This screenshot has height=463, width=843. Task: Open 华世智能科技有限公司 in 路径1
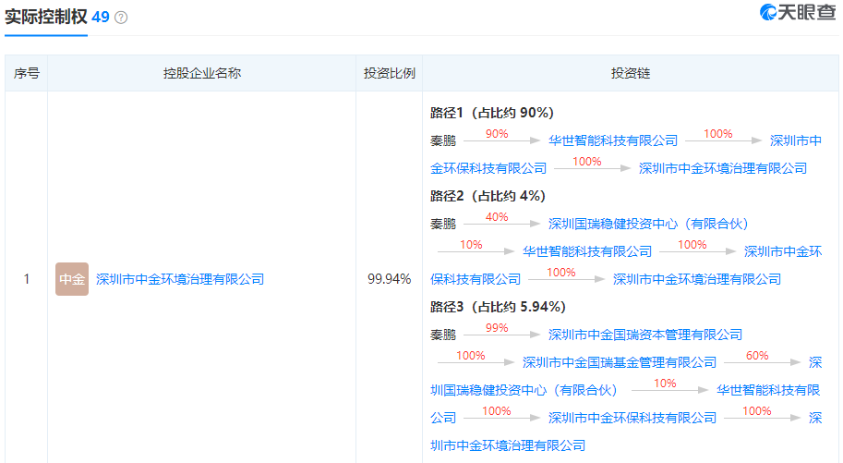(x=613, y=140)
